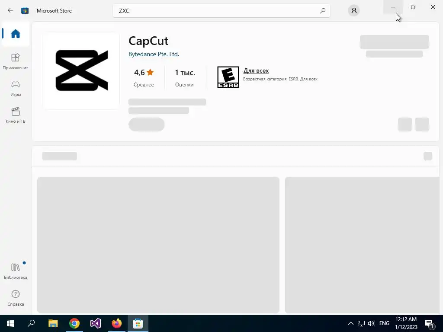Open the Игры section
443x332 pixels.
16,88
